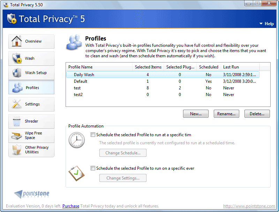Click the pointstone software logo
The width and height of the screenshot is (279, 212).
coord(32,194)
